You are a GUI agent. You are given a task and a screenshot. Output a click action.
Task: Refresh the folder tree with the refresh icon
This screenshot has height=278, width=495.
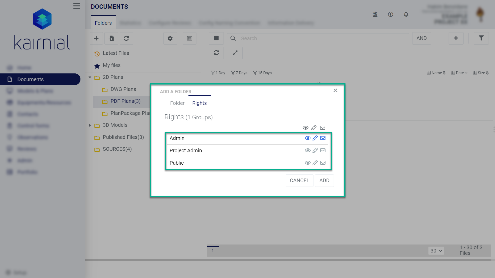[126, 38]
